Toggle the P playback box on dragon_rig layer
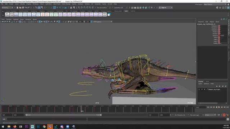 [202, 89]
